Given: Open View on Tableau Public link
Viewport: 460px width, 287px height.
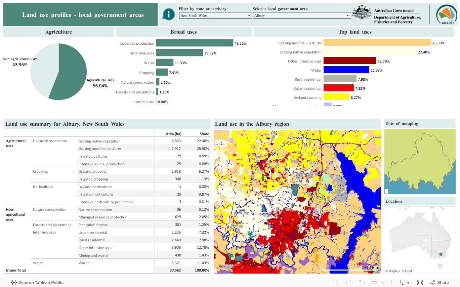Looking at the screenshot, I should point(41,283).
